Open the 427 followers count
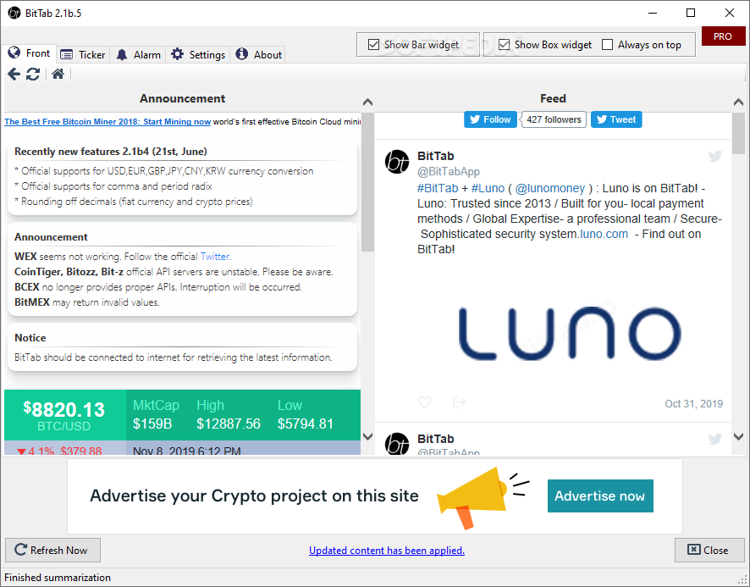The width and height of the screenshot is (750, 587). point(554,119)
